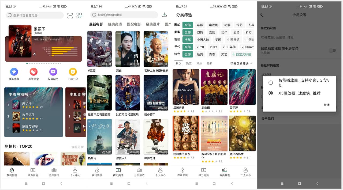Viewport: 343px width, 190px height.
Task: Toggle 智能播放器底部小进度条 switch
Action: pyautogui.click(x=332, y=50)
